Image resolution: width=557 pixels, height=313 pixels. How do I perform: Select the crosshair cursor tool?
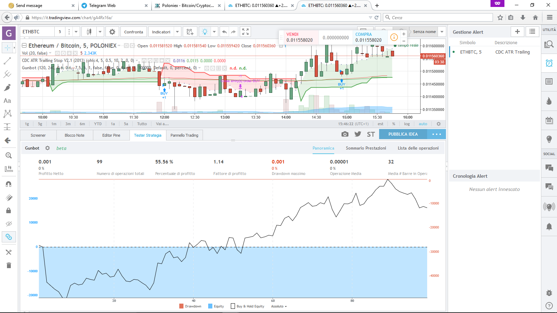[7, 48]
